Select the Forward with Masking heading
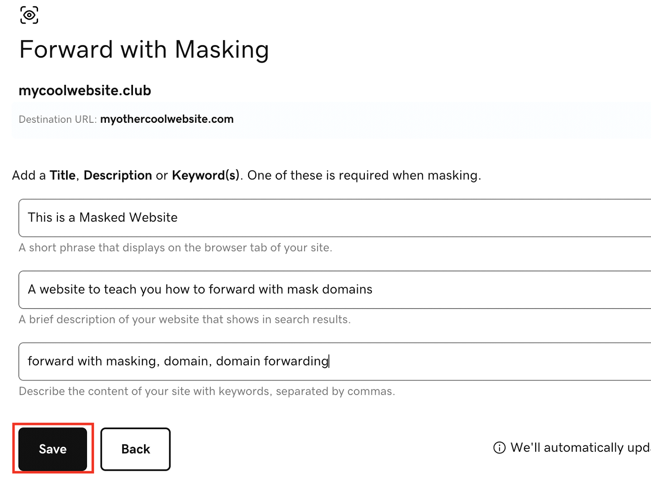651x486 pixels. point(143,49)
